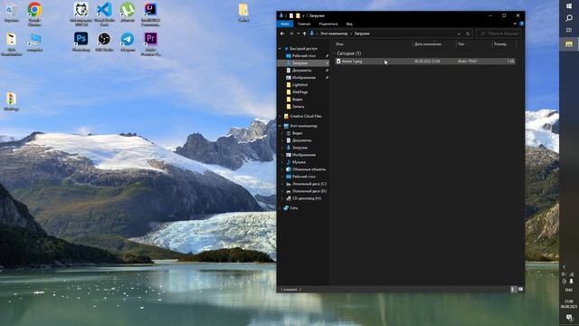
Task: Select Локальный диск (C:) in tree
Action: coord(306,184)
